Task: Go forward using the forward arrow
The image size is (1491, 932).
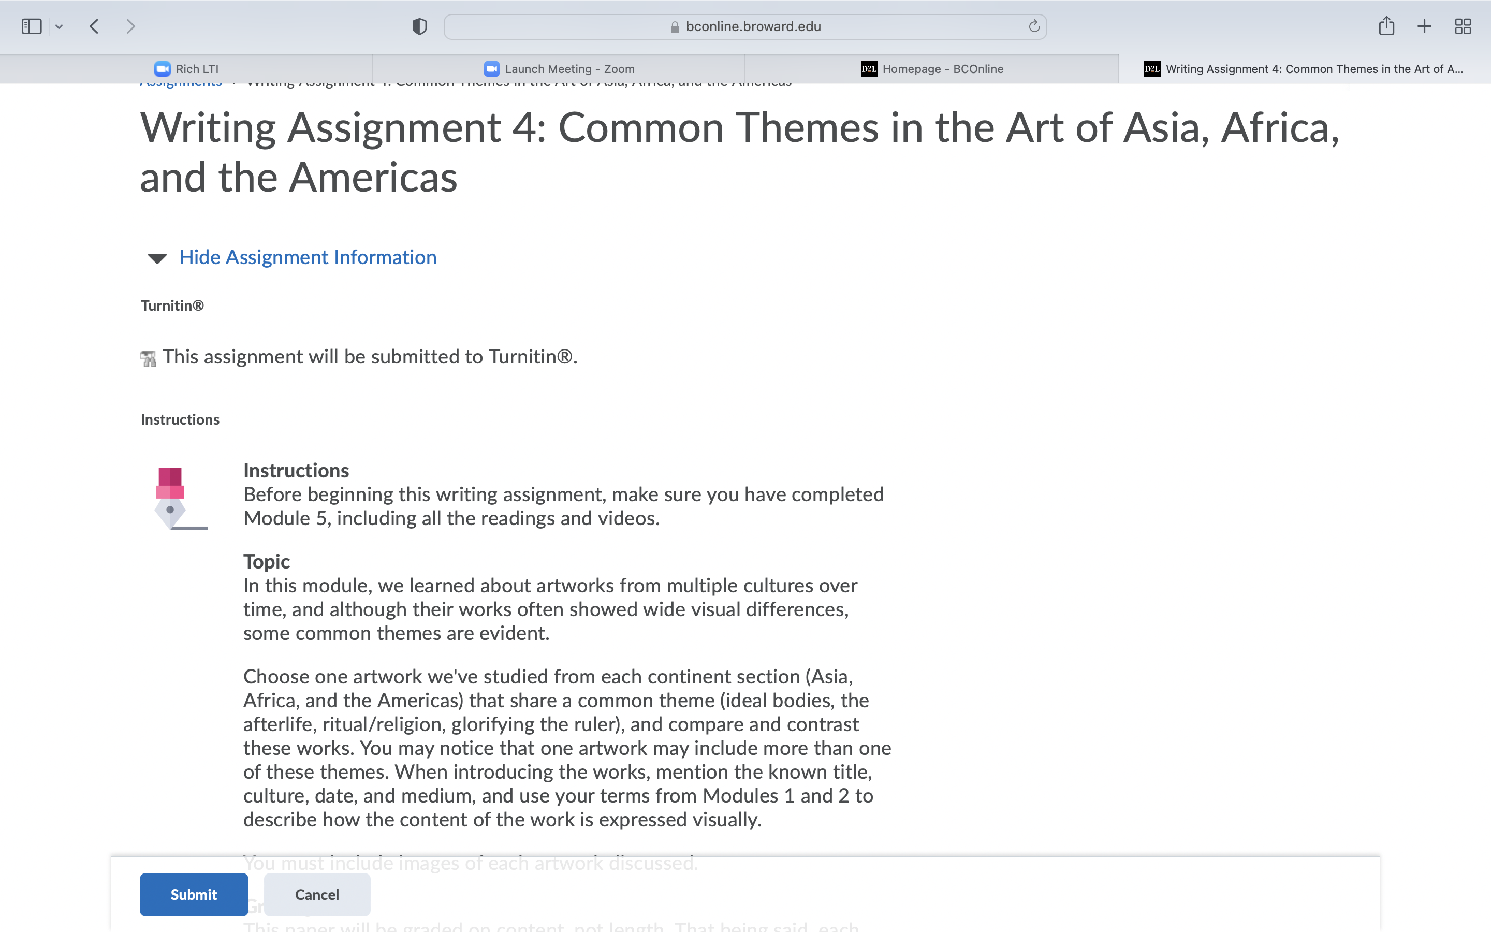Action: pos(130,26)
